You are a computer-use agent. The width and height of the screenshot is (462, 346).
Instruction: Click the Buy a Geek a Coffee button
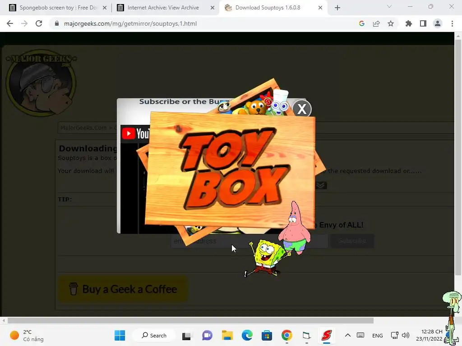tap(123, 289)
